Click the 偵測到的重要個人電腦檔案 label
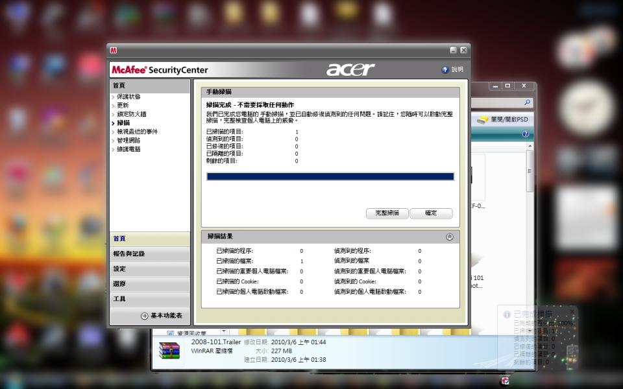Viewport: 623px width, 389px height. [x=370, y=272]
